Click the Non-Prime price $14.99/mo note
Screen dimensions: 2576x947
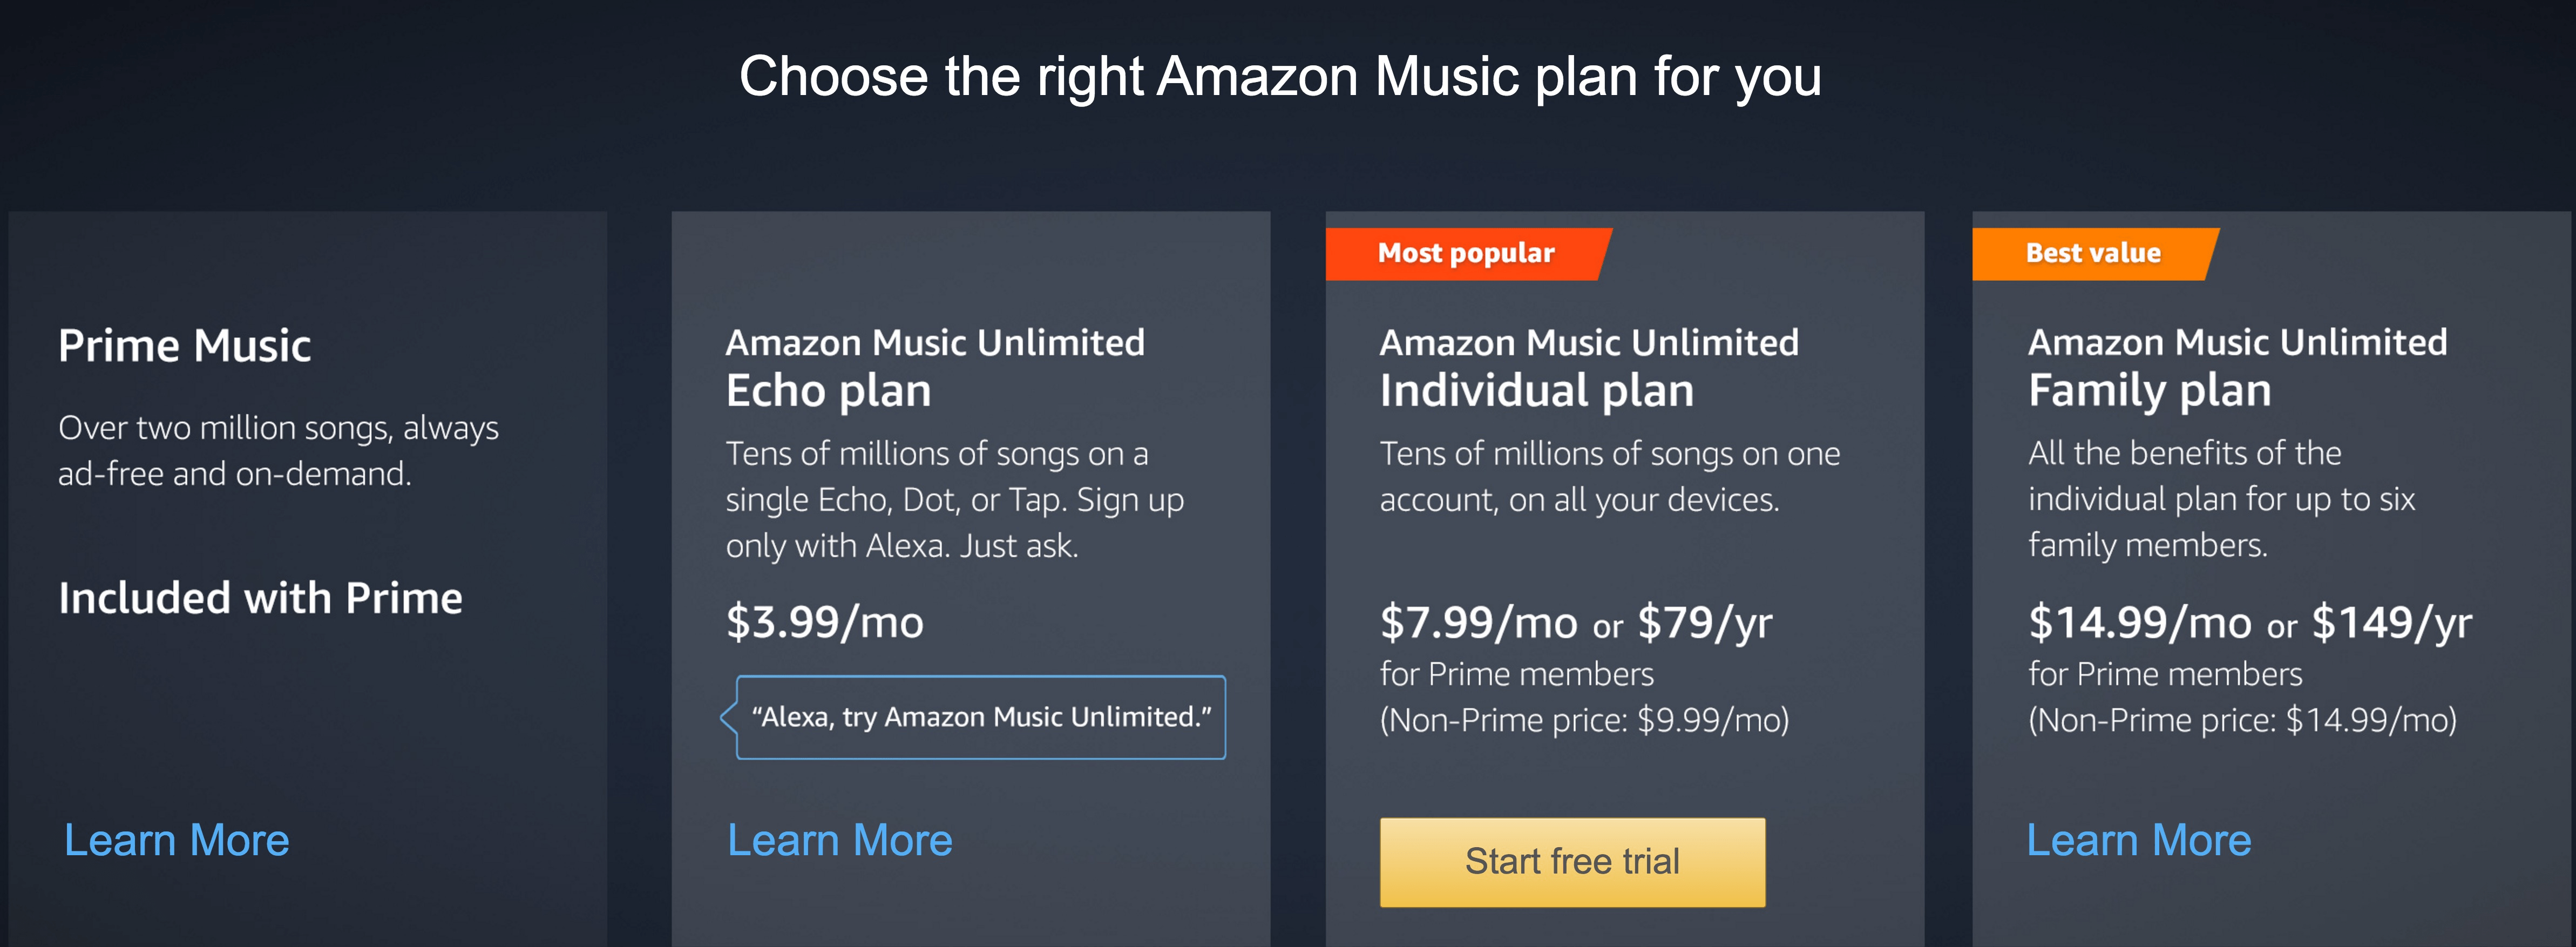[2243, 720]
